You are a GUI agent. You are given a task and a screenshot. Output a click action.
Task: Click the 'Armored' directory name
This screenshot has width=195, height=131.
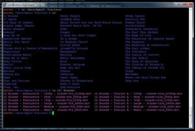point(9,32)
